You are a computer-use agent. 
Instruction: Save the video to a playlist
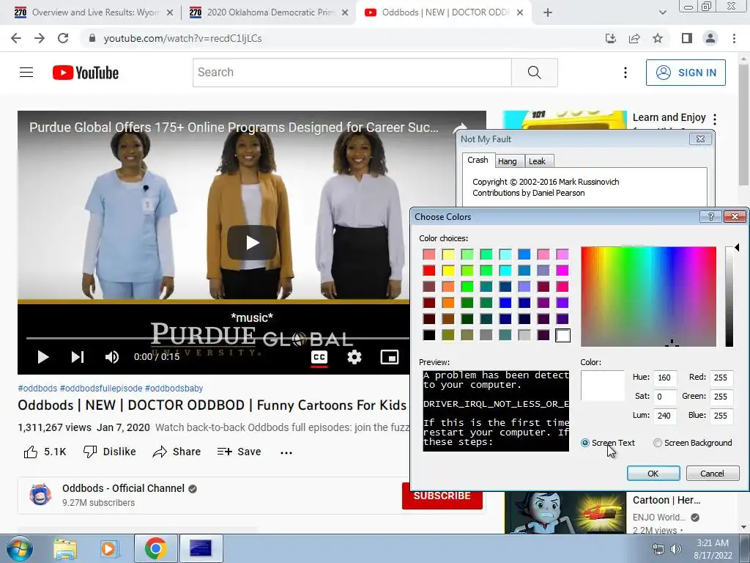point(239,452)
